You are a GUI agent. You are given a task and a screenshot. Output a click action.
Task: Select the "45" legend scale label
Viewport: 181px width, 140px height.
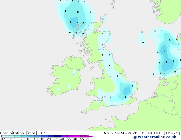(82, 139)
